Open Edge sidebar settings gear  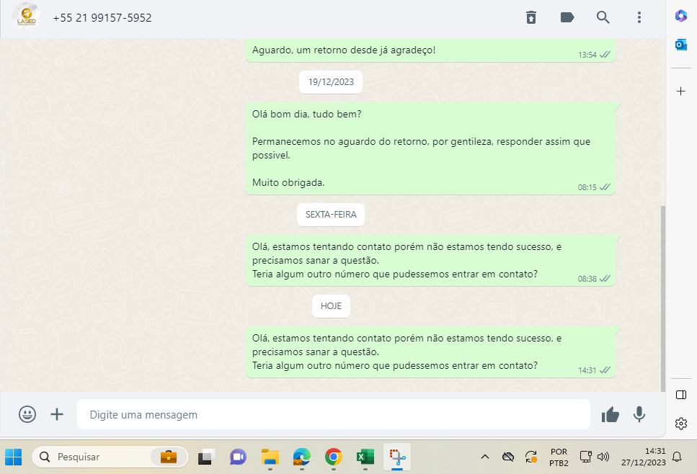681,424
